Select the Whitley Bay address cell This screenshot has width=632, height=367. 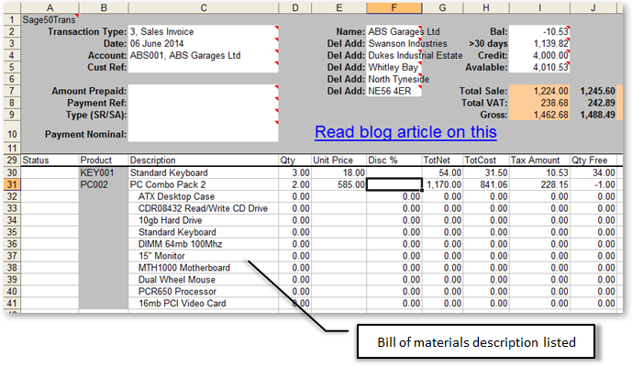point(394,67)
